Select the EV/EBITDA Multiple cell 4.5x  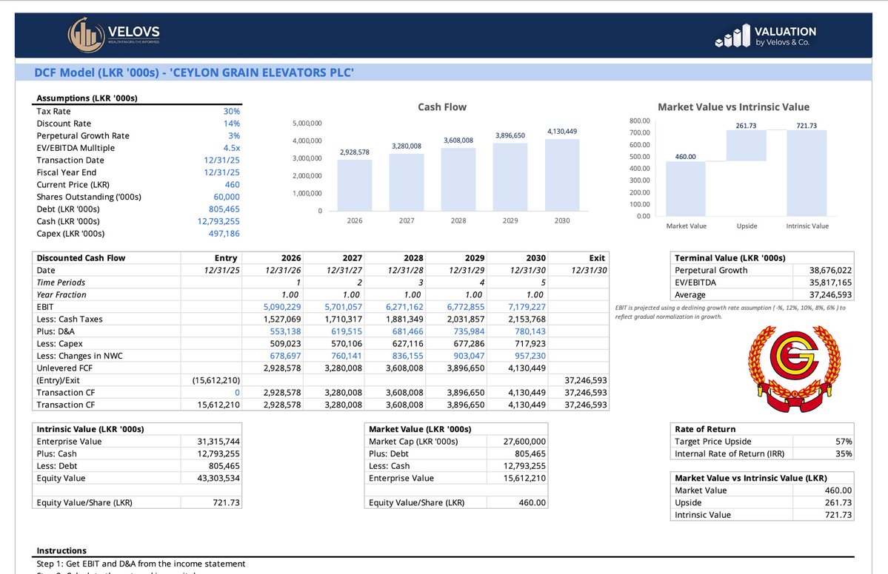pos(231,148)
